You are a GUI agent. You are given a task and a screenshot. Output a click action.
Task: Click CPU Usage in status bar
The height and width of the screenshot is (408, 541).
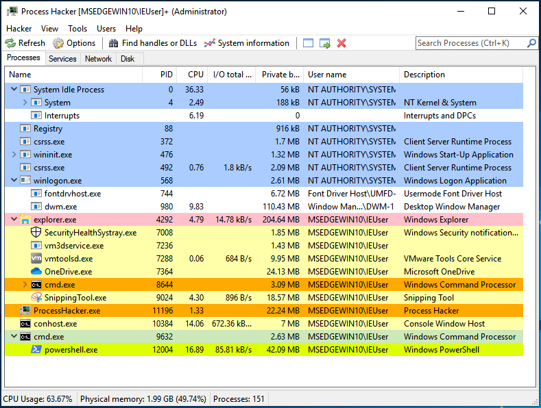click(x=38, y=399)
